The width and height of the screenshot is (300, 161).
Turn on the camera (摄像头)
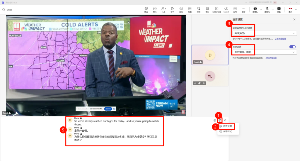pos(255,9)
